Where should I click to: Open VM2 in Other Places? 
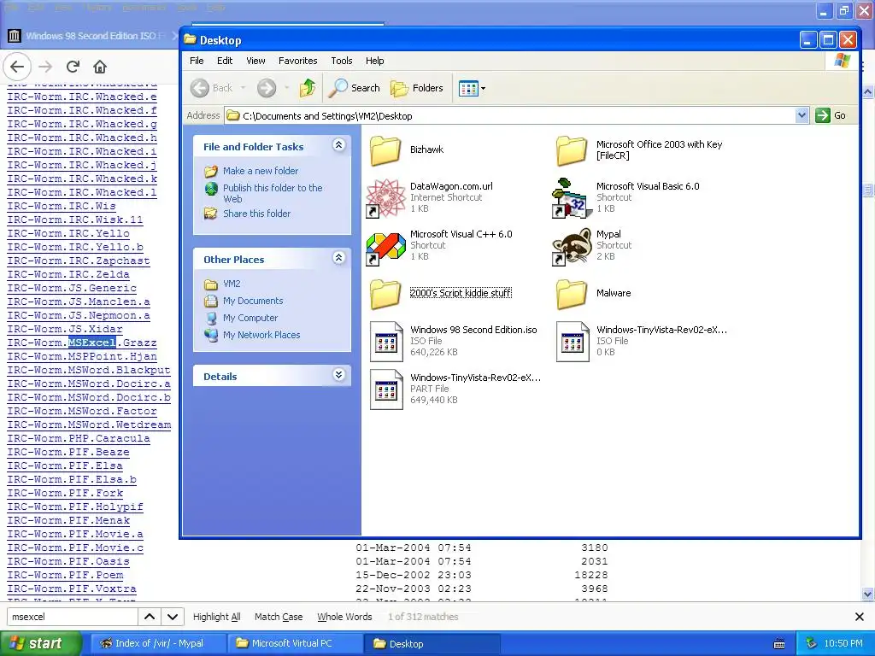point(232,284)
